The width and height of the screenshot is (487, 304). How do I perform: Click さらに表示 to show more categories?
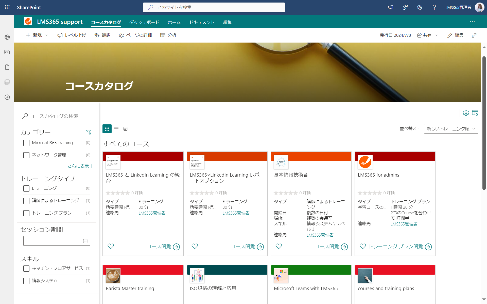81,166
